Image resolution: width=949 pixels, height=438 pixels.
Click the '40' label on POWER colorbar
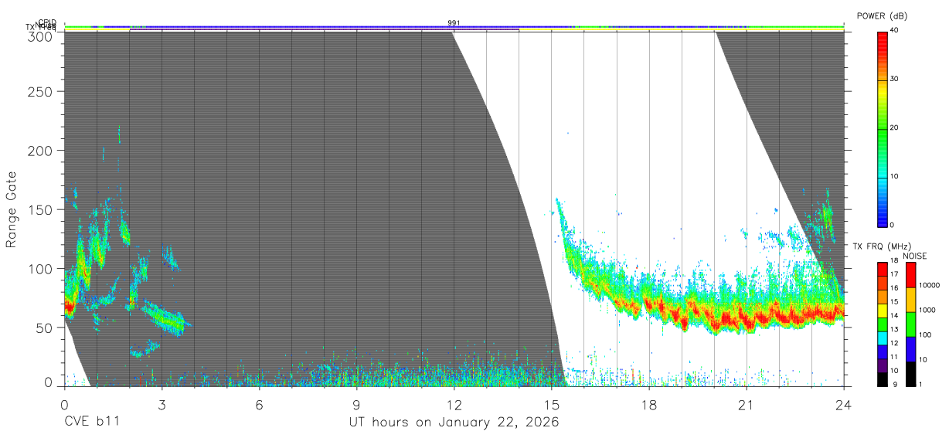click(894, 30)
